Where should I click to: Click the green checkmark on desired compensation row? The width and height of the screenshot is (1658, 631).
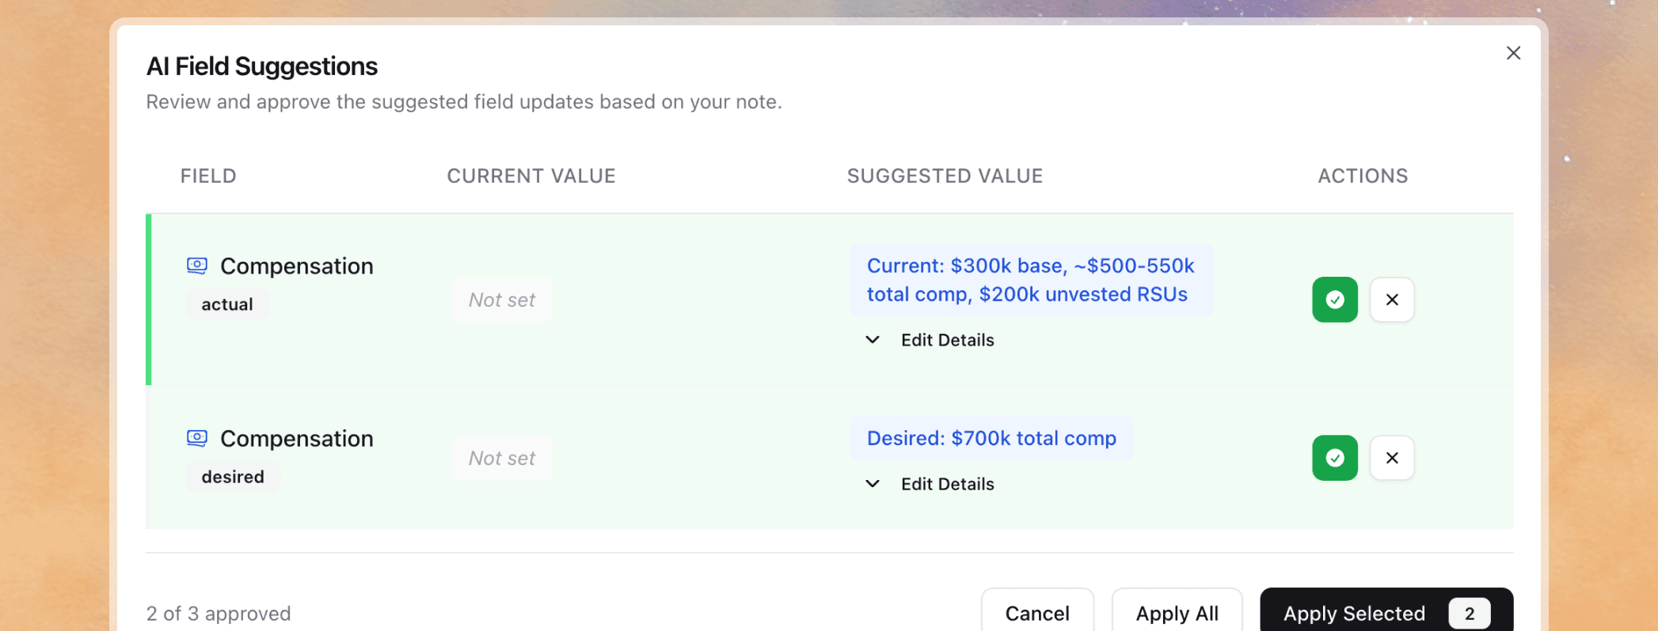coord(1334,458)
